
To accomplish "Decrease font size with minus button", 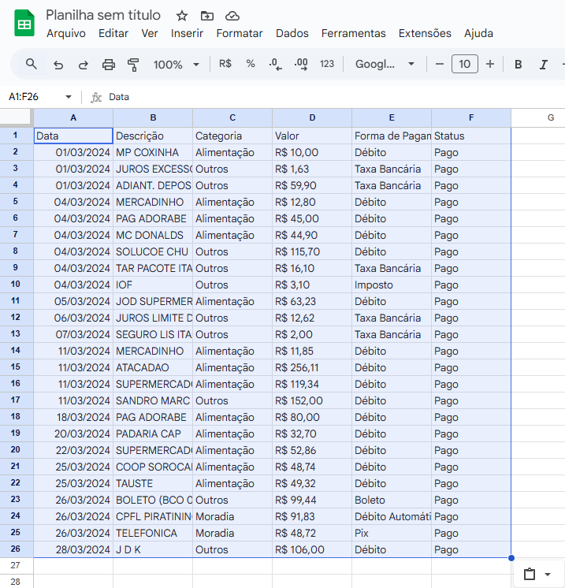I will click(x=440, y=64).
